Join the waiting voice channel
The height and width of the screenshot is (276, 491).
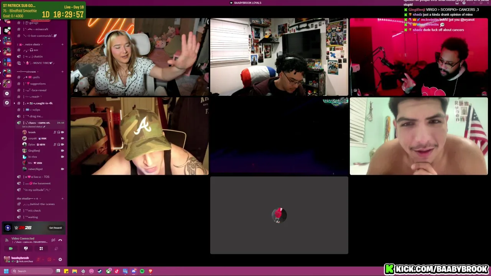(x=40, y=217)
